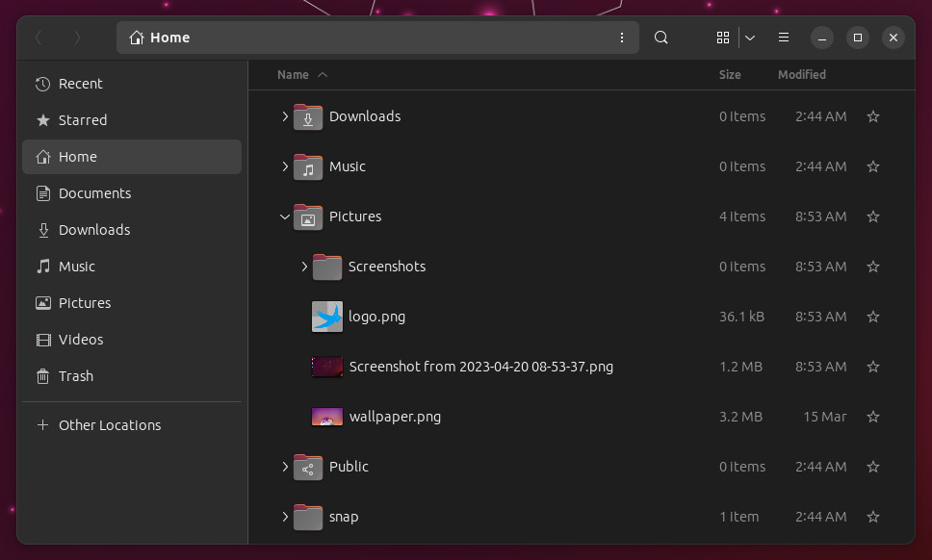The width and height of the screenshot is (932, 560).
Task: Star logo.png file
Action: click(x=872, y=317)
